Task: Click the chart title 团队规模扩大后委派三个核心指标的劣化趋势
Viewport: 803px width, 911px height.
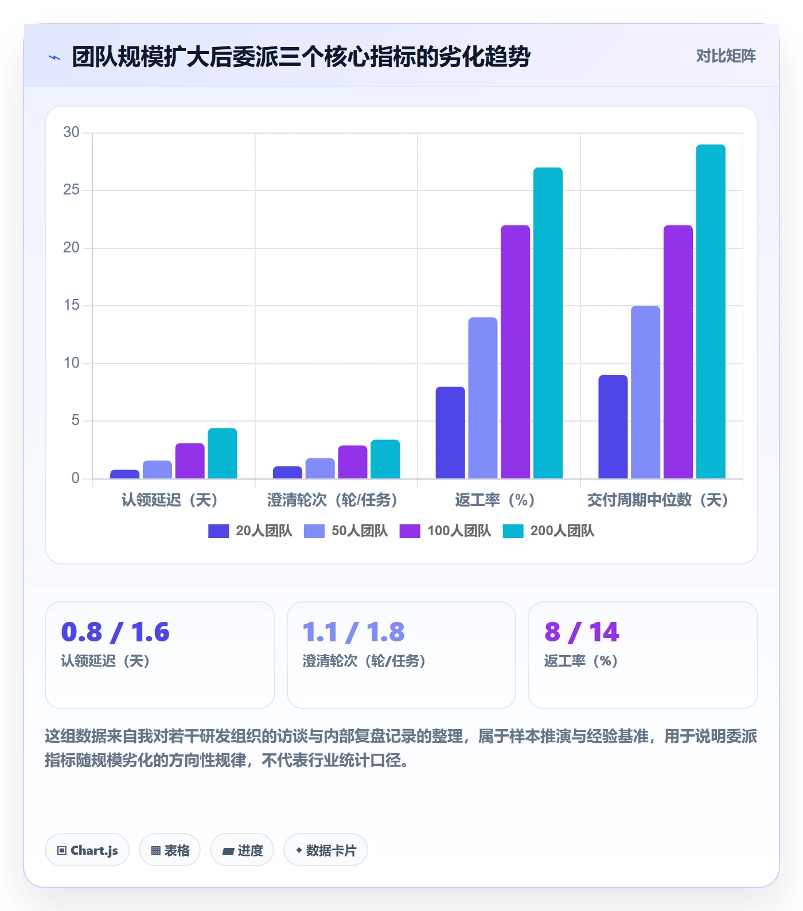Action: (x=301, y=57)
